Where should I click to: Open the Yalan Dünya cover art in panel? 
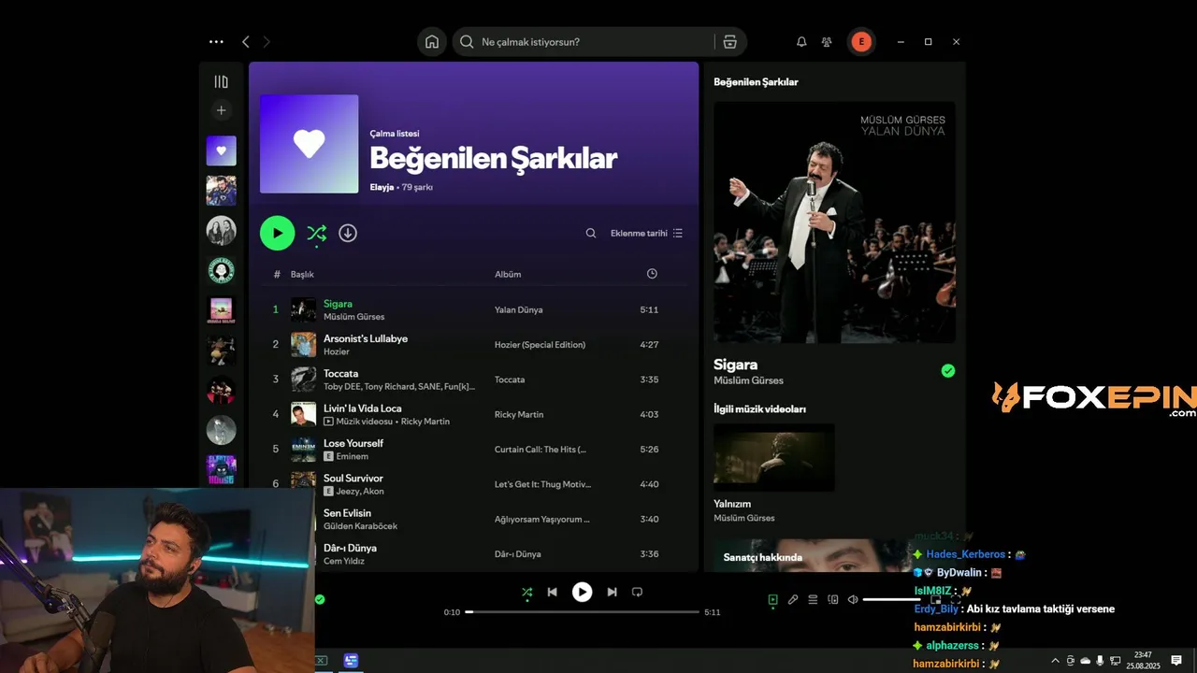tap(834, 222)
